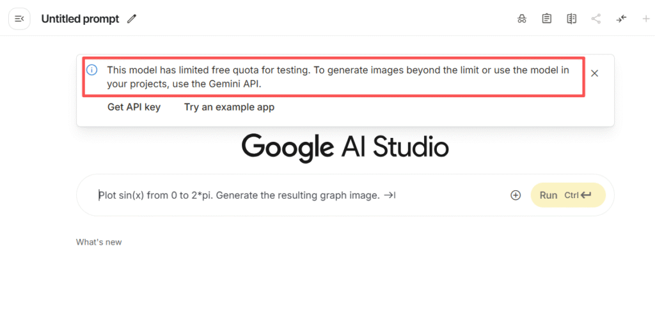Edit the Untitled prompt title pencil icon
Image resolution: width=655 pixels, height=336 pixels.
(x=132, y=19)
